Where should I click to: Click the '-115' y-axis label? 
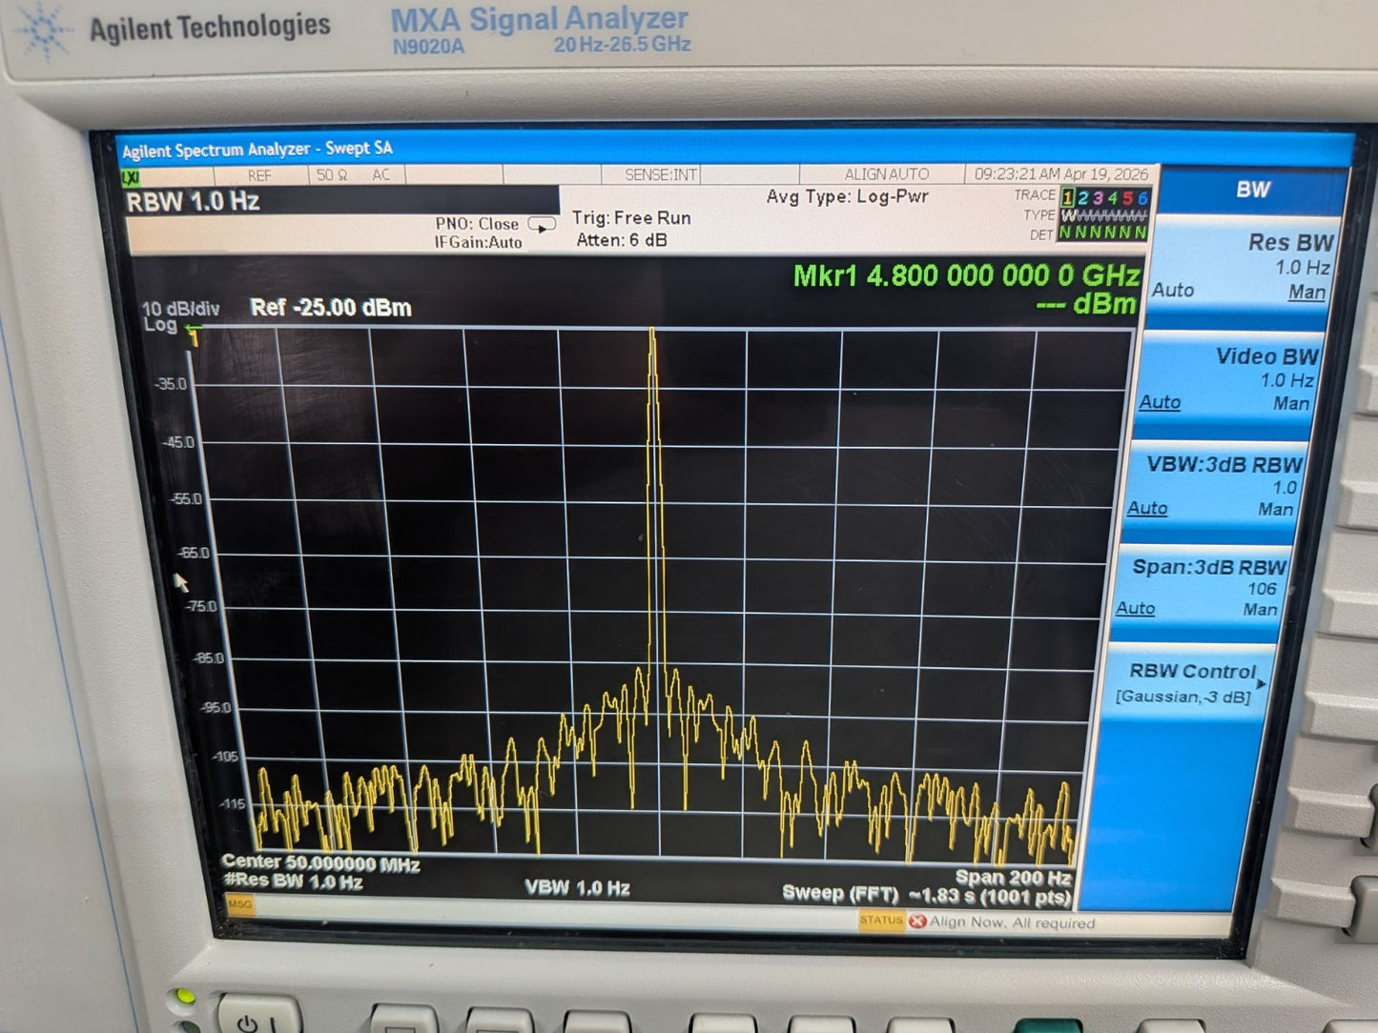tap(233, 803)
